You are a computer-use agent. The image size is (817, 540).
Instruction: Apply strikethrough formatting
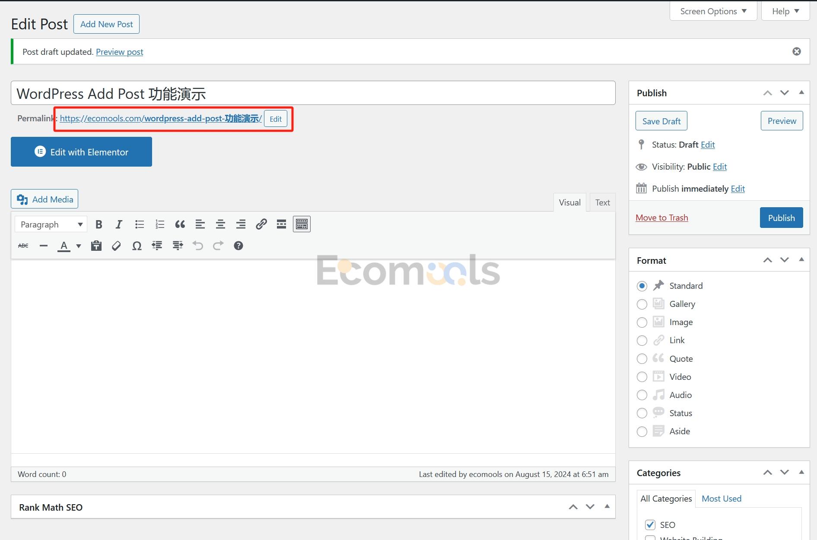[23, 246]
